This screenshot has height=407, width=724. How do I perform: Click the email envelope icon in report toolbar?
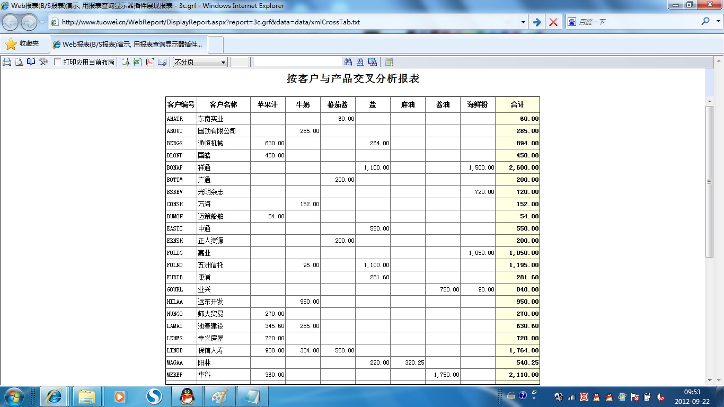(x=162, y=62)
